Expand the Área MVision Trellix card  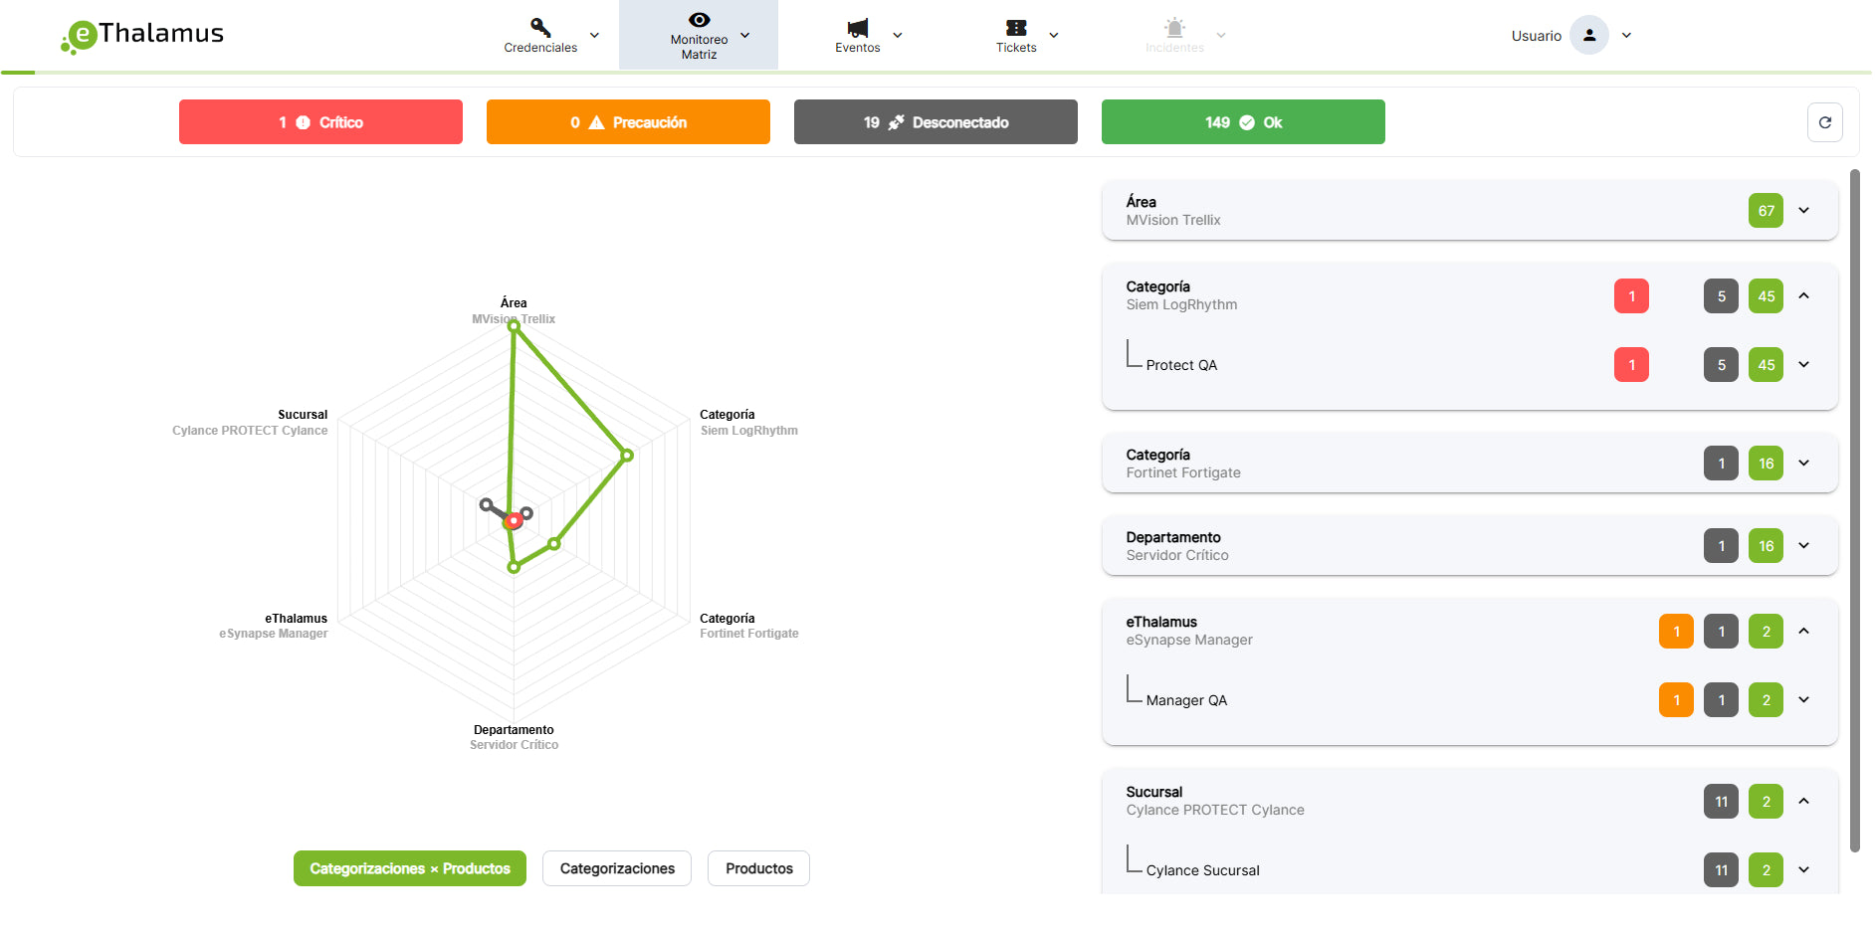coord(1803,211)
